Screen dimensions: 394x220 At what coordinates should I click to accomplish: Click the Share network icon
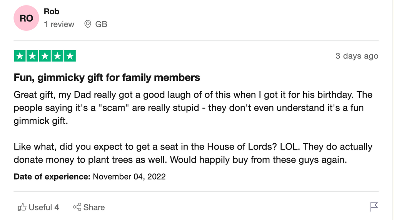[77, 207]
